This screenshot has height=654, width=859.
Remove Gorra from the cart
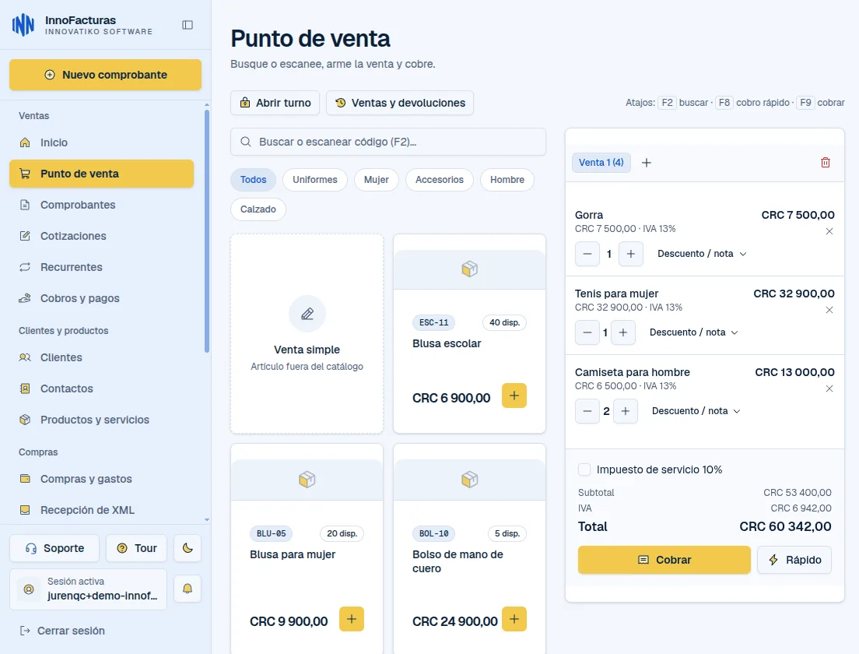tap(829, 231)
